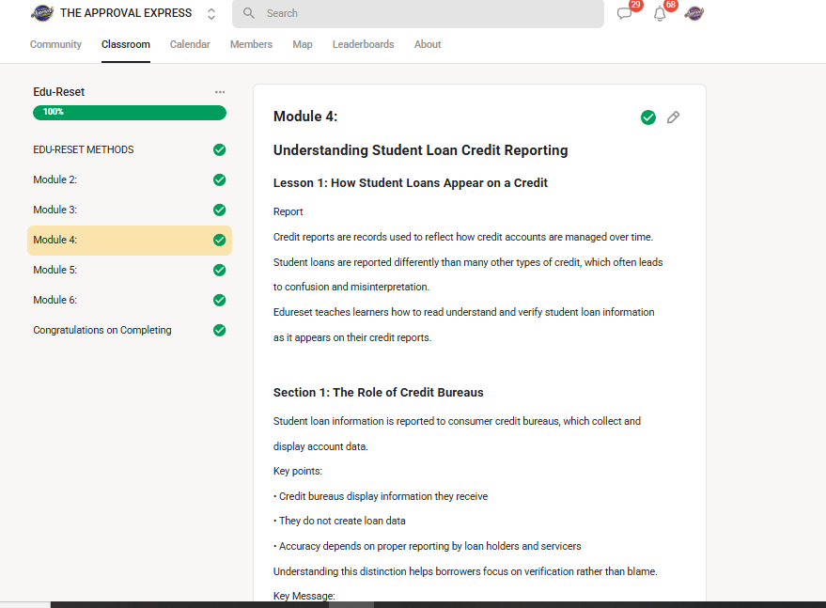The height and width of the screenshot is (608, 826).
Task: Open the Calendar tab
Action: 190,44
